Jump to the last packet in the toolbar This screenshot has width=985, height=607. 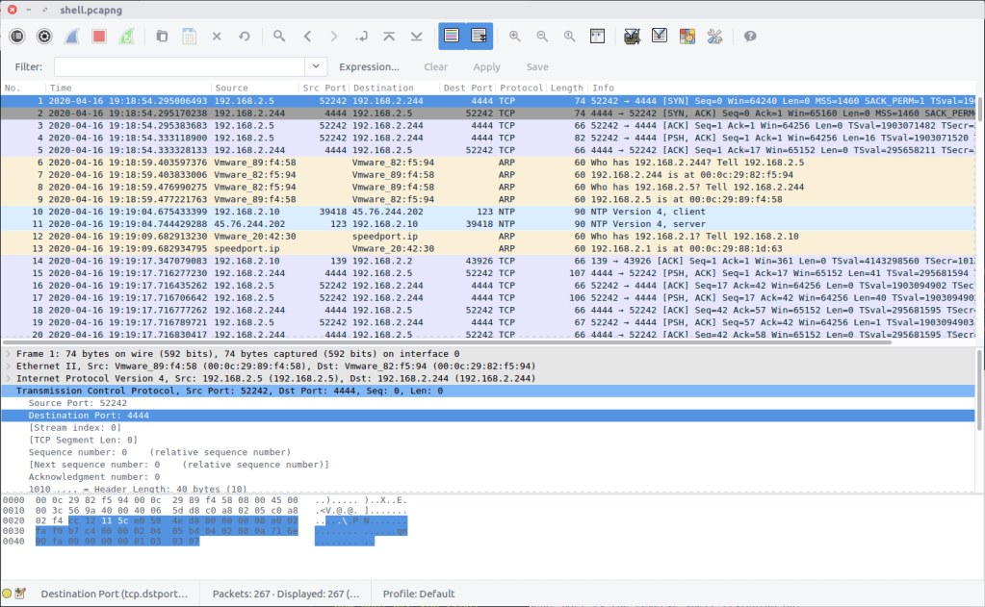coord(417,36)
